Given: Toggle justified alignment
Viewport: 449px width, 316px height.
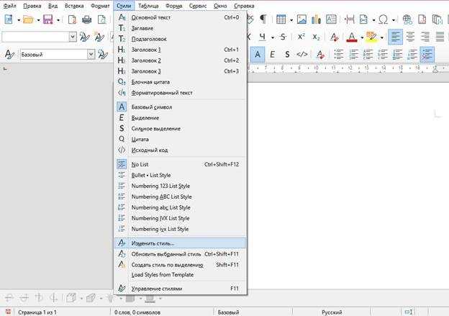Looking at the screenshot, I should click(440, 37).
